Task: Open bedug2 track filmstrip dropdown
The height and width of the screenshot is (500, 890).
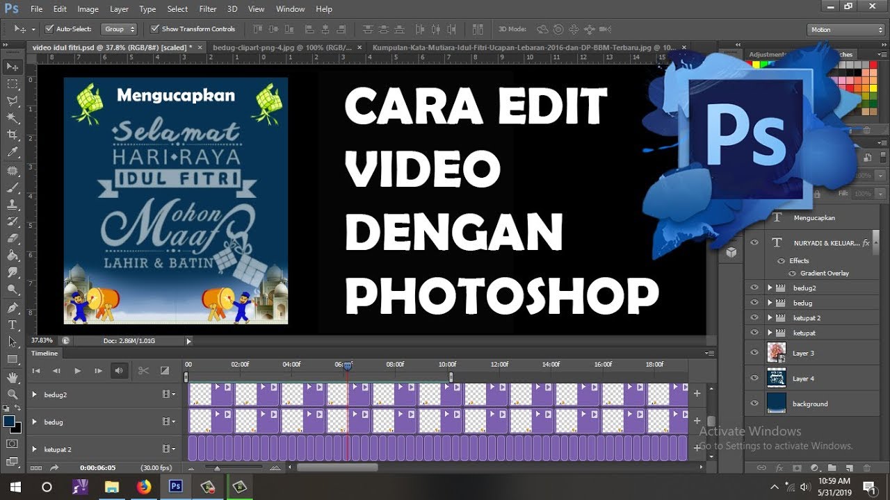Action: 169,394
